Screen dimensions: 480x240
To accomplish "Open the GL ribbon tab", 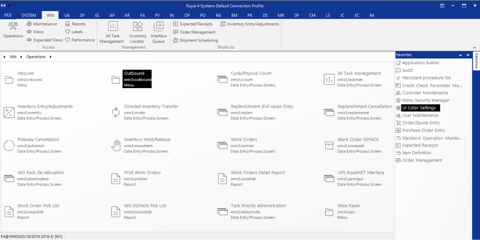I will tap(97, 15).
